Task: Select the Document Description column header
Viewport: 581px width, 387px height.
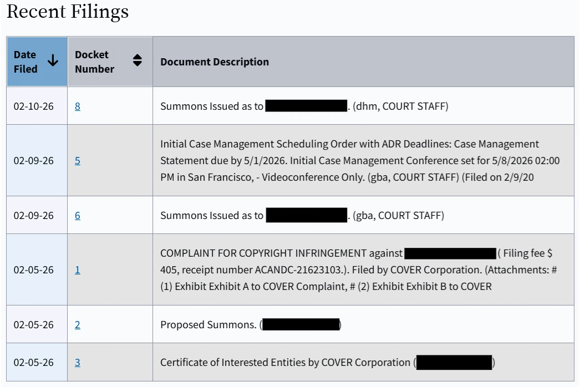Action: (x=215, y=62)
